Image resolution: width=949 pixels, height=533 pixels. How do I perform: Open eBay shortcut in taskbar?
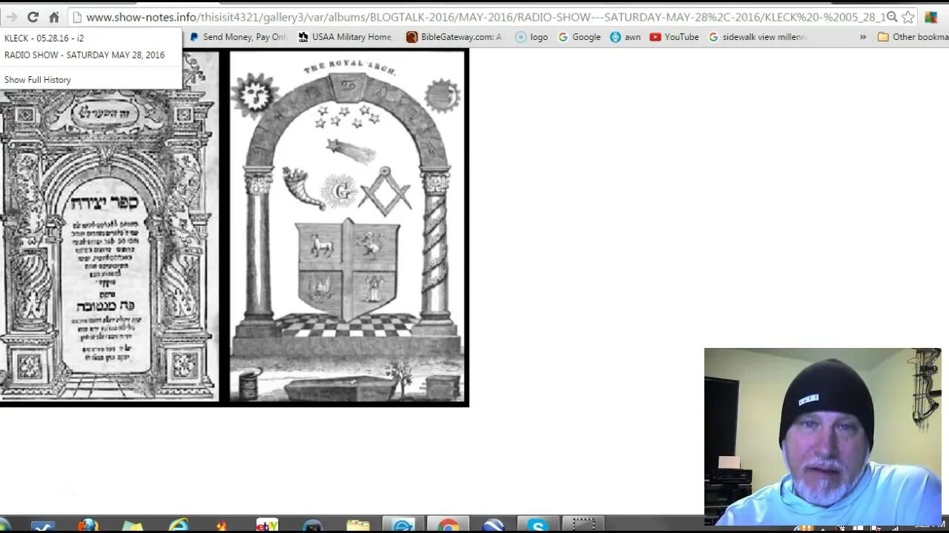(x=267, y=526)
